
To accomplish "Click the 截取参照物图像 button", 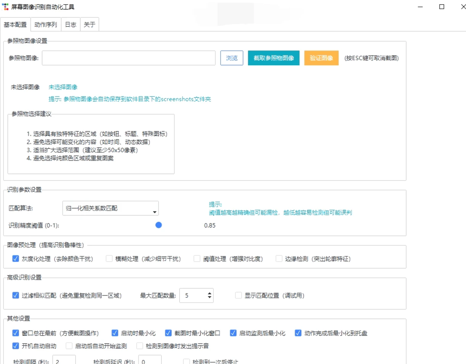I will 274,58.
